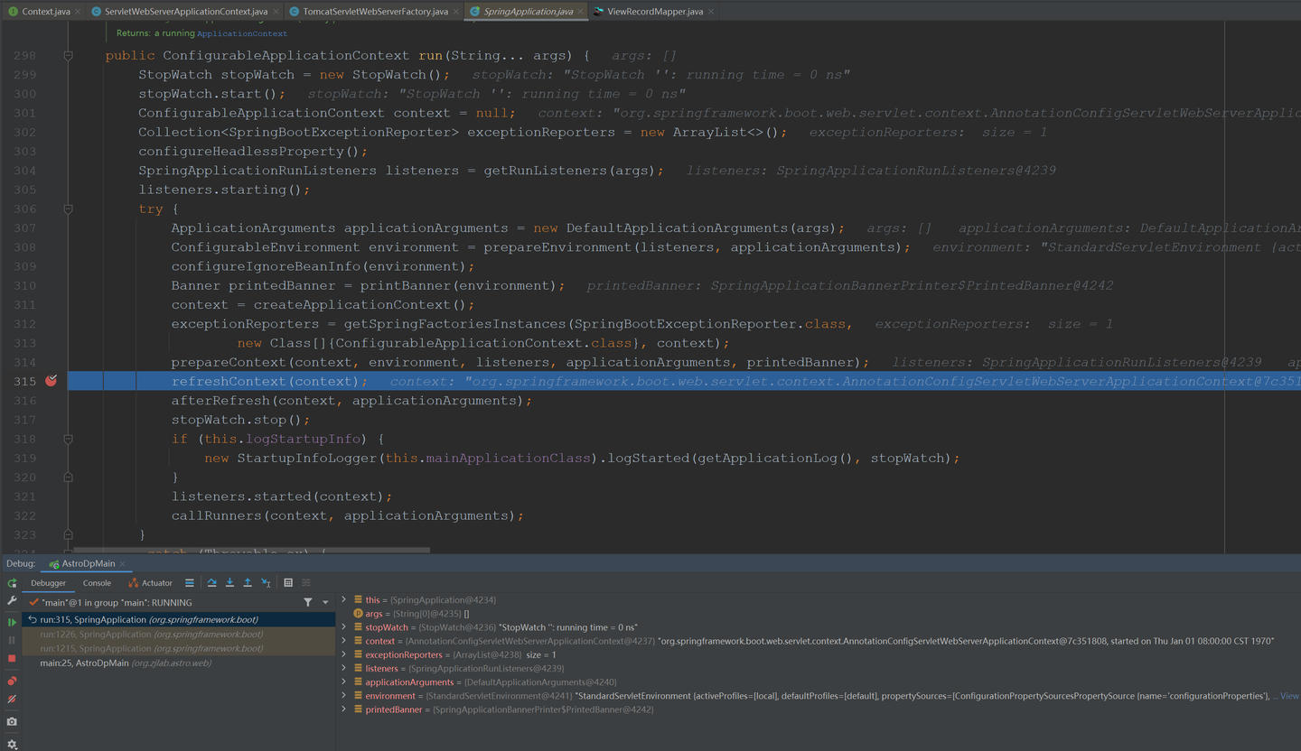Expand the stopWatch variable node

coord(344,626)
